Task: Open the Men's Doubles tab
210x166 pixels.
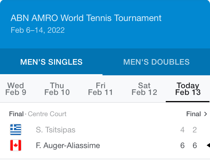Action: pos(156,62)
